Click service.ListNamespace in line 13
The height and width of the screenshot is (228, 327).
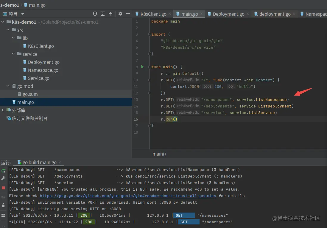click(x=262, y=99)
